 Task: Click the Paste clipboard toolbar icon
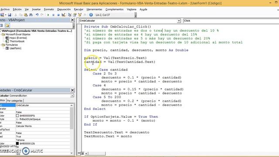[26, 15]
